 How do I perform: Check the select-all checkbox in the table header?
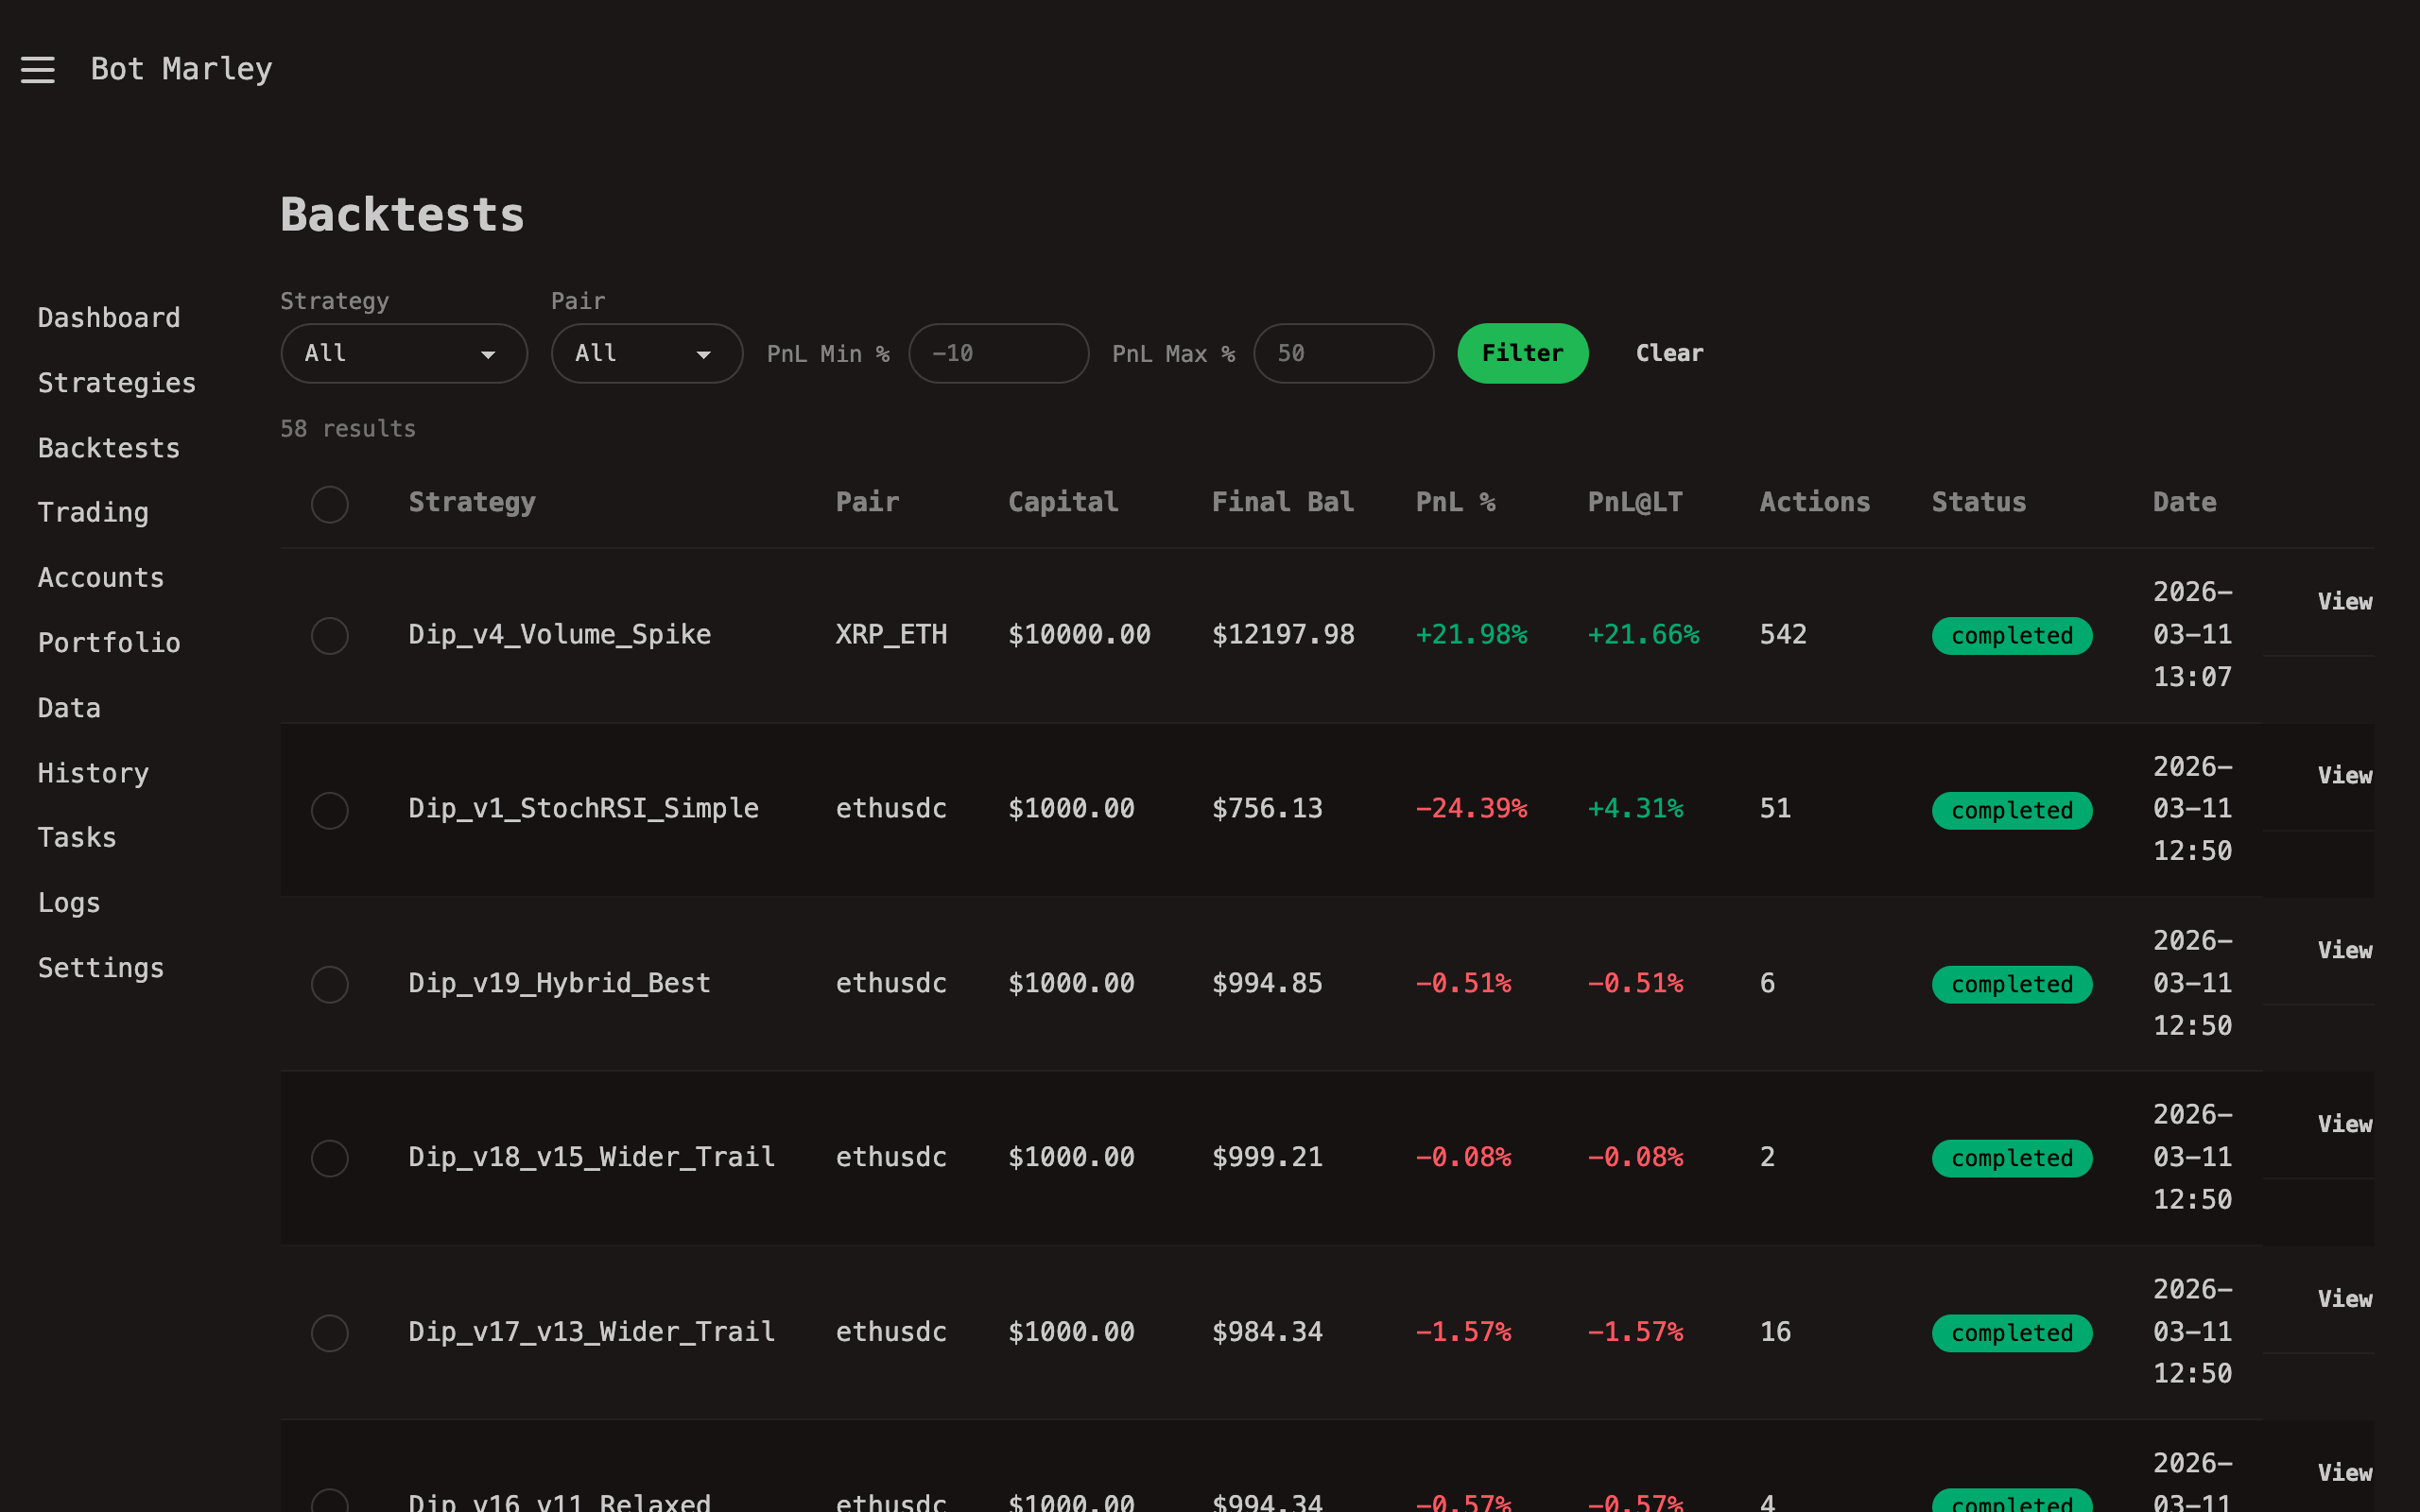coord(330,505)
